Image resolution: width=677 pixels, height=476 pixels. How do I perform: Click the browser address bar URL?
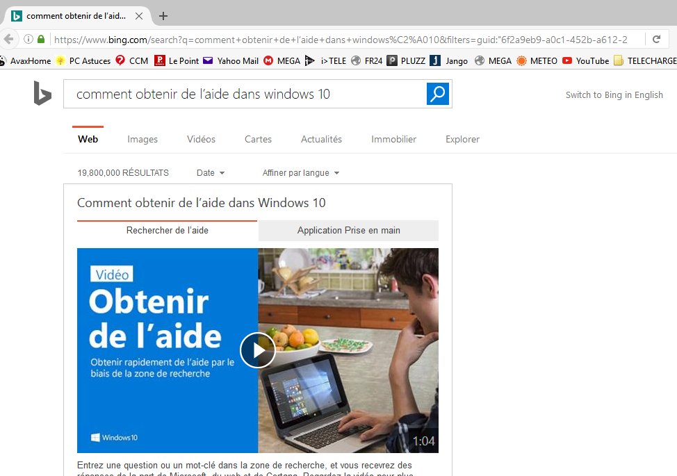(x=341, y=40)
